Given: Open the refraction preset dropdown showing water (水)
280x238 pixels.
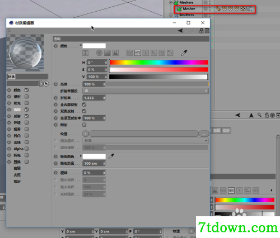Looking at the screenshot, I should 146,91.
